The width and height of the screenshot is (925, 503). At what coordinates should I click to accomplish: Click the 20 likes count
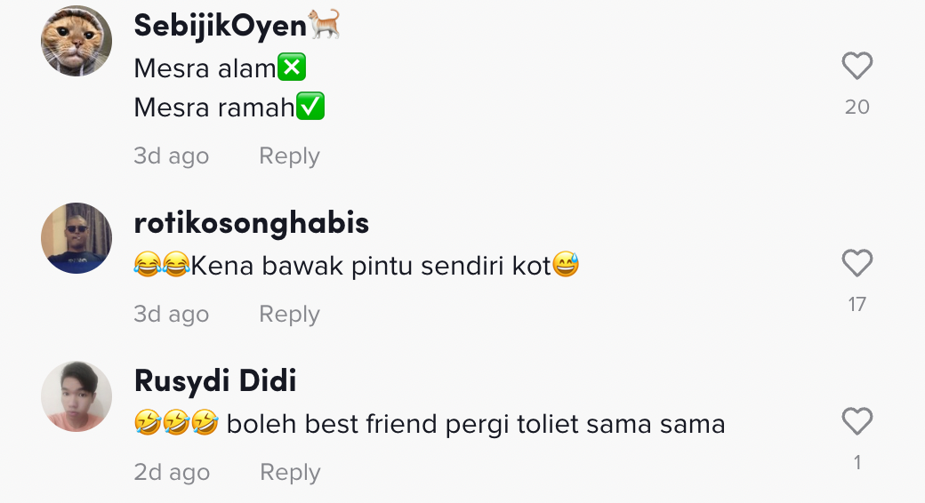tap(857, 108)
